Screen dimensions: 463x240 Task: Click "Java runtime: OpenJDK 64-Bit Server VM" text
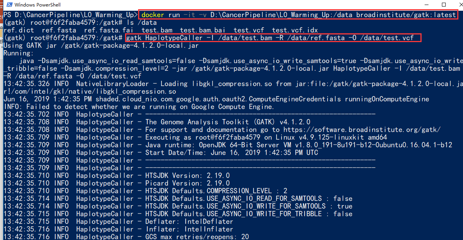[x=218, y=145]
